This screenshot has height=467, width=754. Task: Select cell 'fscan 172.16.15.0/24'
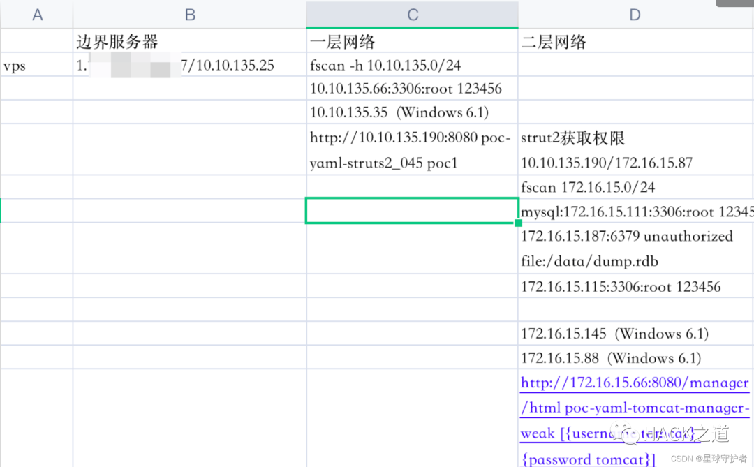click(x=636, y=186)
